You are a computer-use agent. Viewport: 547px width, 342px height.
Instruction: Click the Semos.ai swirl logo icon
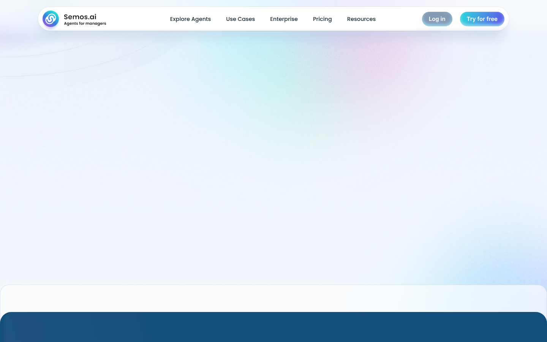pyautogui.click(x=51, y=19)
